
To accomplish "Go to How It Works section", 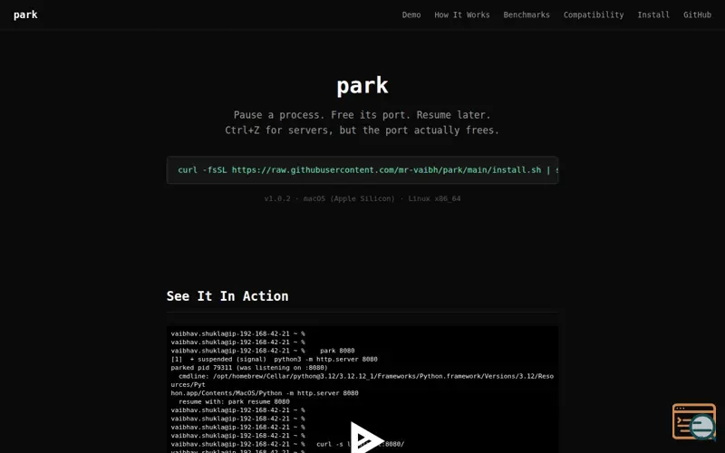I will pos(461,14).
